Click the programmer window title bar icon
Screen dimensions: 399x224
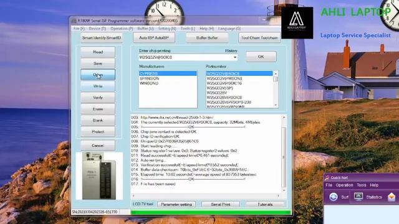[74, 21]
